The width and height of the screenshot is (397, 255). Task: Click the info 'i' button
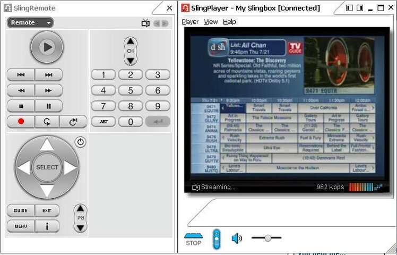[x=47, y=226]
